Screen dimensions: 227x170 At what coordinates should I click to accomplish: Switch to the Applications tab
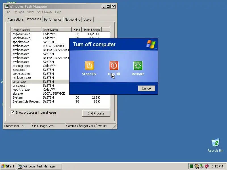(x=16, y=20)
